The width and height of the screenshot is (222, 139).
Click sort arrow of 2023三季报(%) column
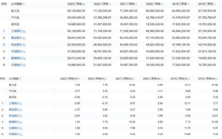[79, 79]
